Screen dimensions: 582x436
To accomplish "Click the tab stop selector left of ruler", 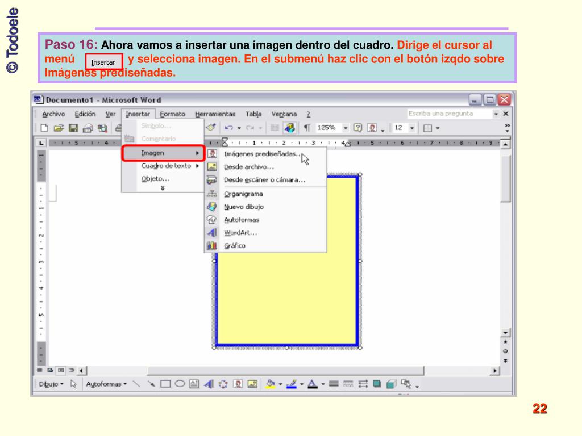I will [x=41, y=142].
